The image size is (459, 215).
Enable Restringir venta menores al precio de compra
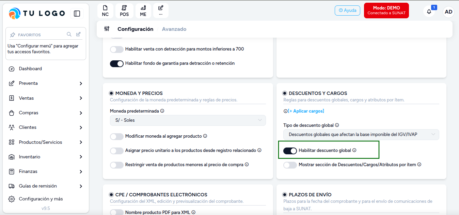pyautogui.click(x=117, y=165)
